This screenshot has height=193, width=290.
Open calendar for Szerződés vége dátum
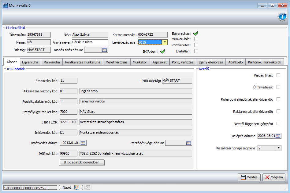click(x=188, y=143)
